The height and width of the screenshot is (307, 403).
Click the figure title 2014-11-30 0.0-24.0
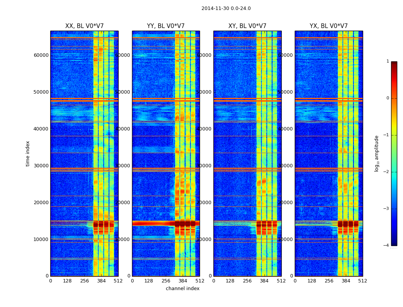pos(226,8)
